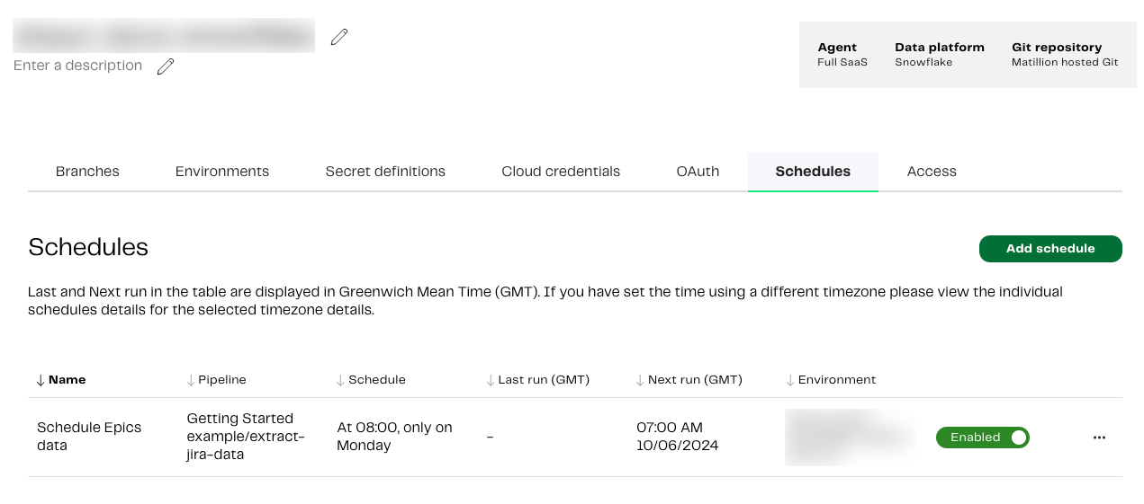Open the Environments tab

[222, 172]
